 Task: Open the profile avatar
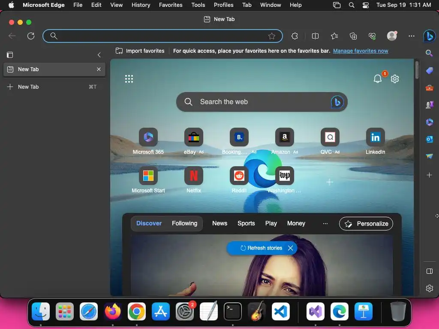(x=392, y=36)
